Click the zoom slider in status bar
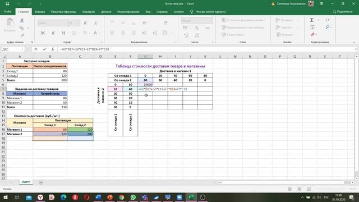Image resolution: width=359 pixels, height=202 pixels. (x=330, y=189)
